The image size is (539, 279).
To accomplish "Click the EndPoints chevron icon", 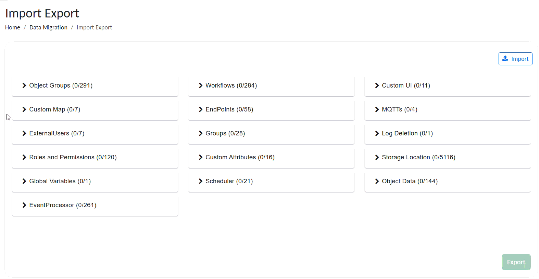I will point(201,109).
